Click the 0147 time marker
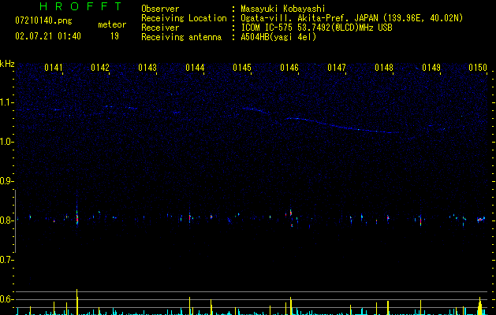The image size is (496, 315). click(337, 68)
